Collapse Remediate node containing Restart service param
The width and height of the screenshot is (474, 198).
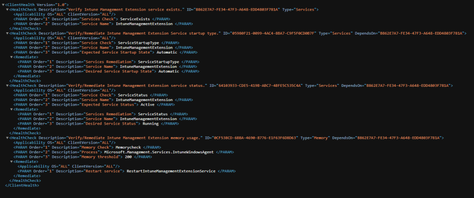coord(12,162)
